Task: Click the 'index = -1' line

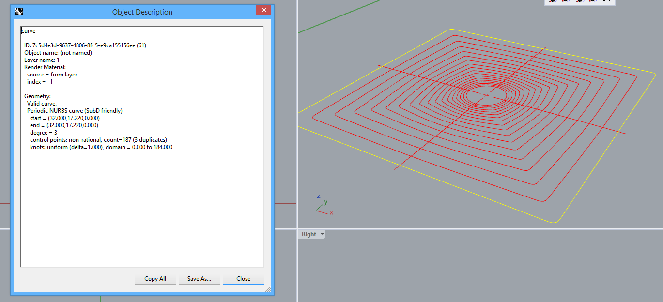Action: coord(40,82)
